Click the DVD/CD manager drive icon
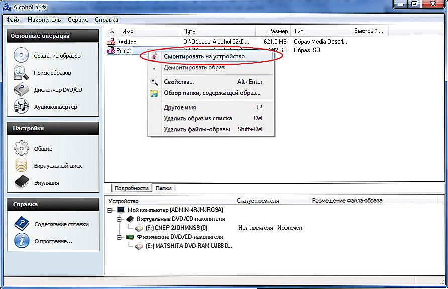 coord(22,90)
